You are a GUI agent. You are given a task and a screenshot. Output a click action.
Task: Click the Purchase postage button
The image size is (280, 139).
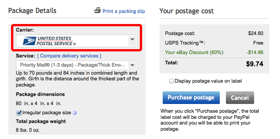pos(191,97)
